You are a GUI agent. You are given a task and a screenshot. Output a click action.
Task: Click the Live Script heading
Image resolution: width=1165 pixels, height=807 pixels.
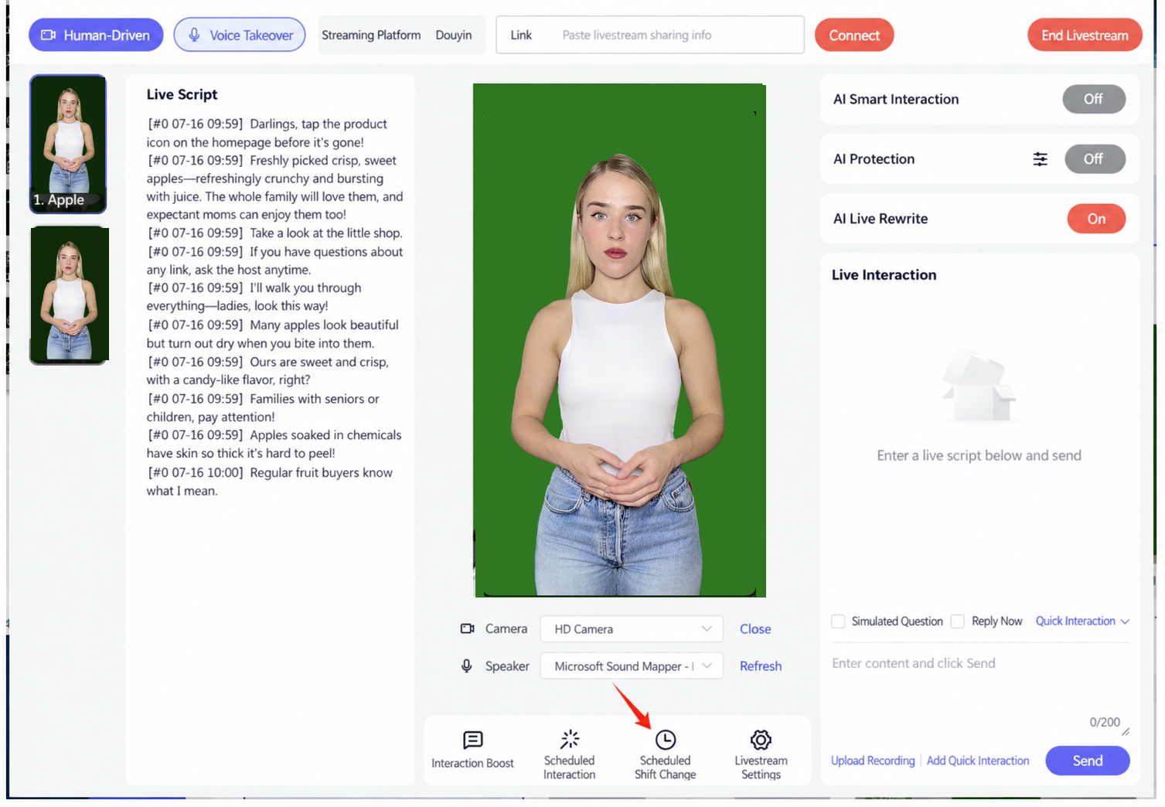[x=182, y=94]
